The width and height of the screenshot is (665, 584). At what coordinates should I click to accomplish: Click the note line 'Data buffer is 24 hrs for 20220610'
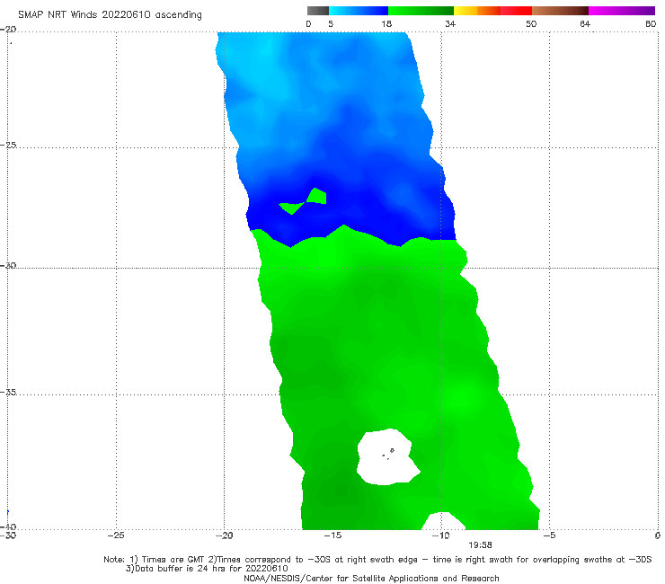click(x=207, y=569)
